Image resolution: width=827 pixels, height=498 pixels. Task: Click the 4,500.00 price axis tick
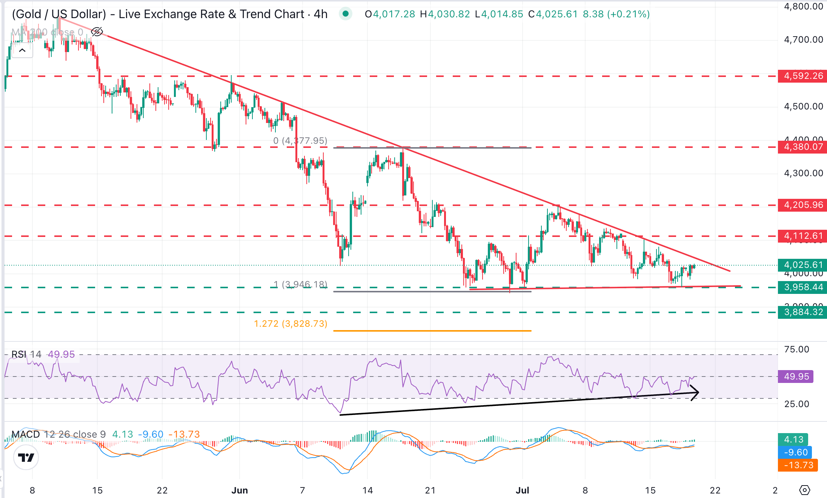[x=804, y=106]
